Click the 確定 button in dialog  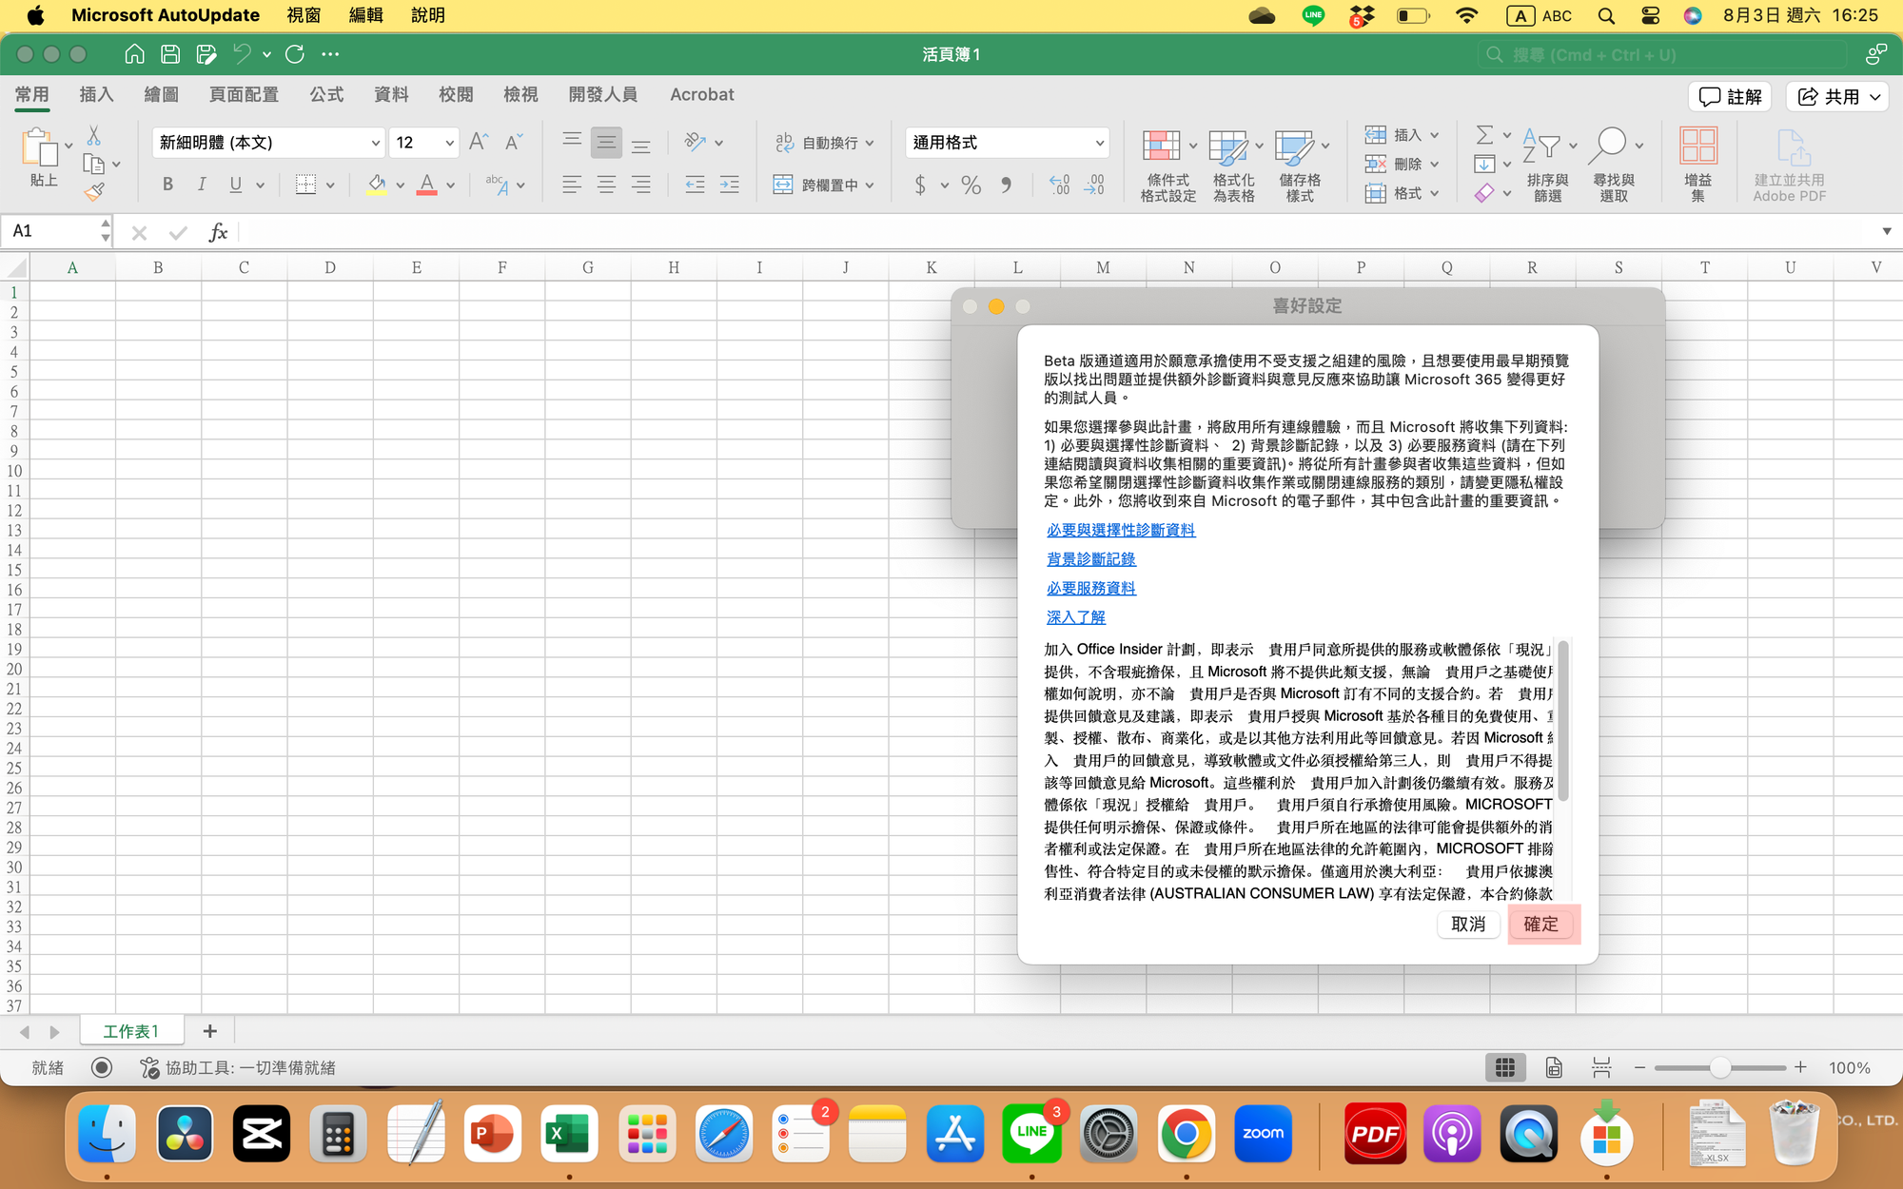tap(1540, 924)
